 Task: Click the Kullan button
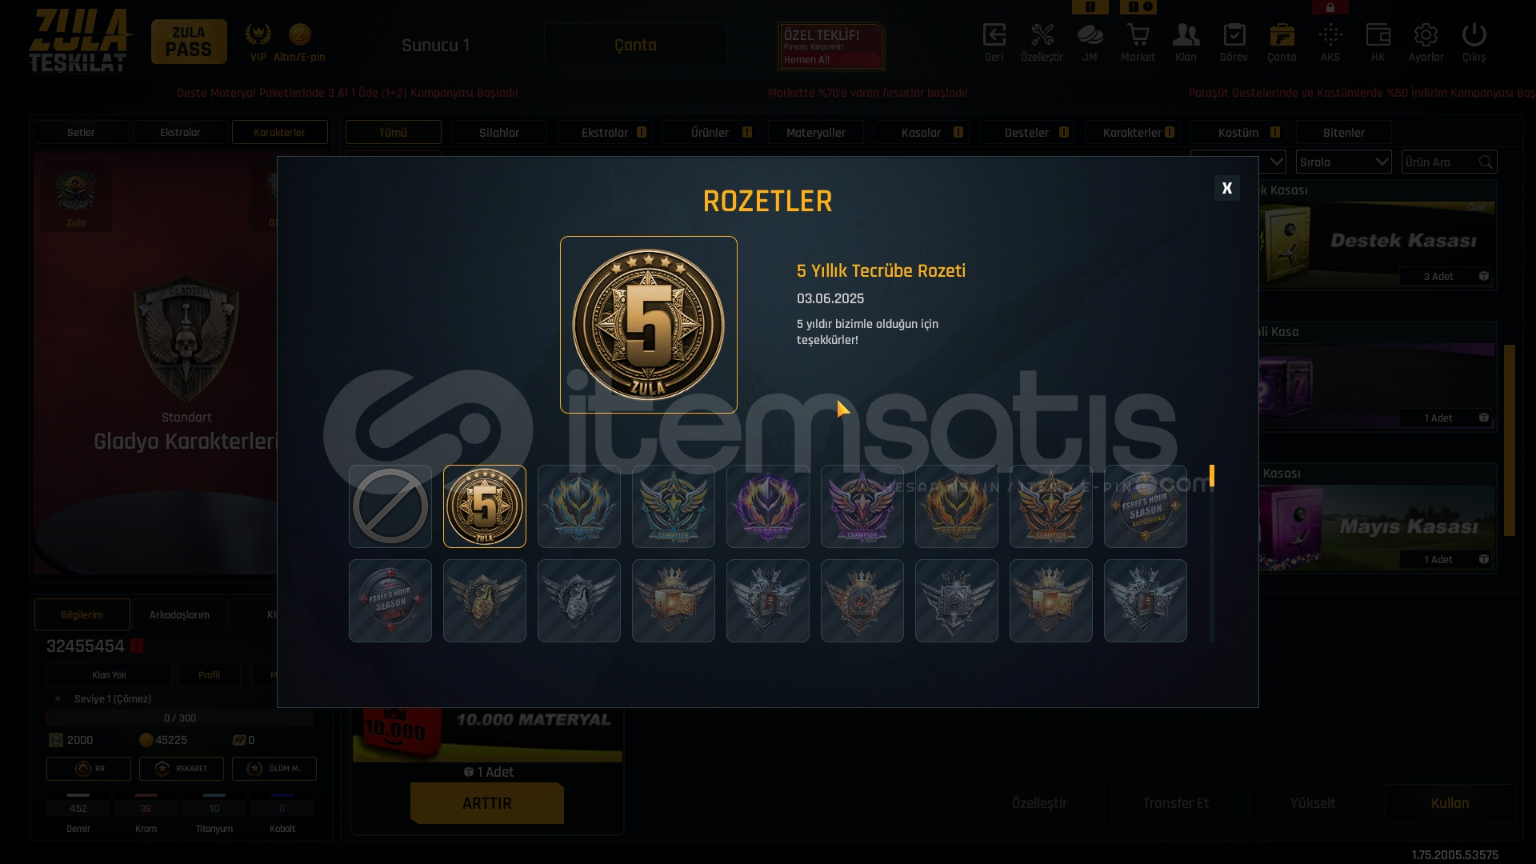pyautogui.click(x=1450, y=803)
